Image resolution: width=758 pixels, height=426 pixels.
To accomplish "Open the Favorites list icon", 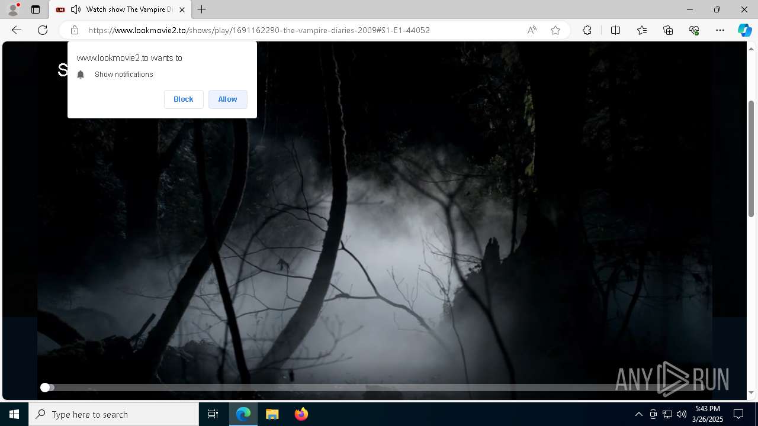I will 642,30.
